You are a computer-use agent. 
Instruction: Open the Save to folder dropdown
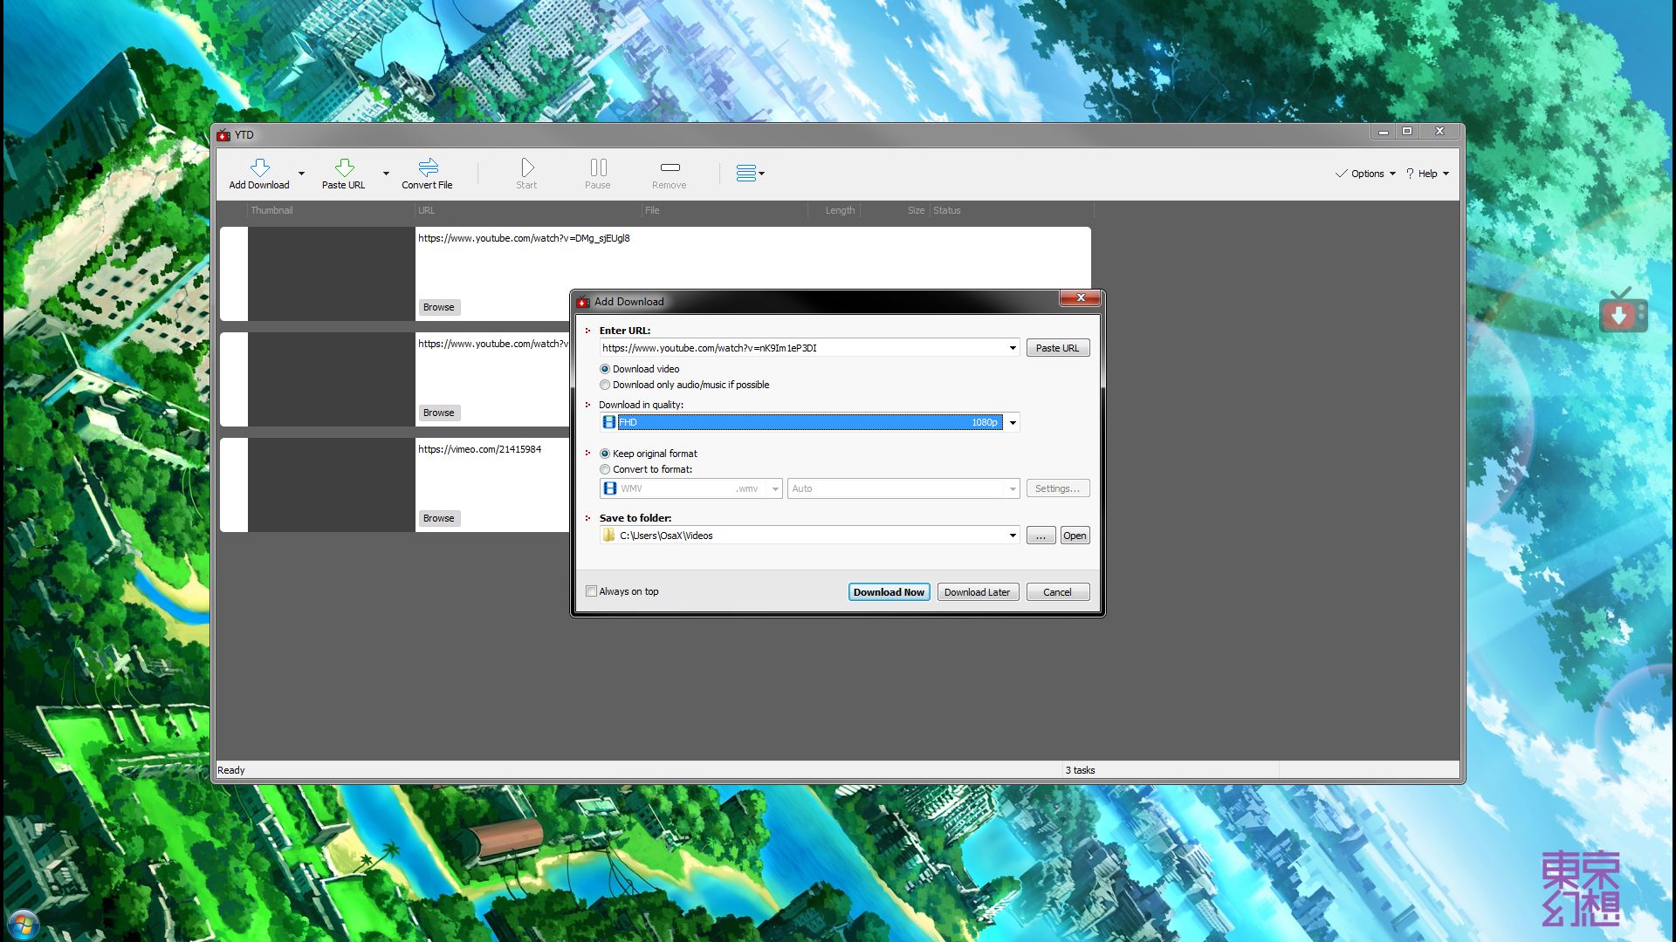coord(1012,535)
